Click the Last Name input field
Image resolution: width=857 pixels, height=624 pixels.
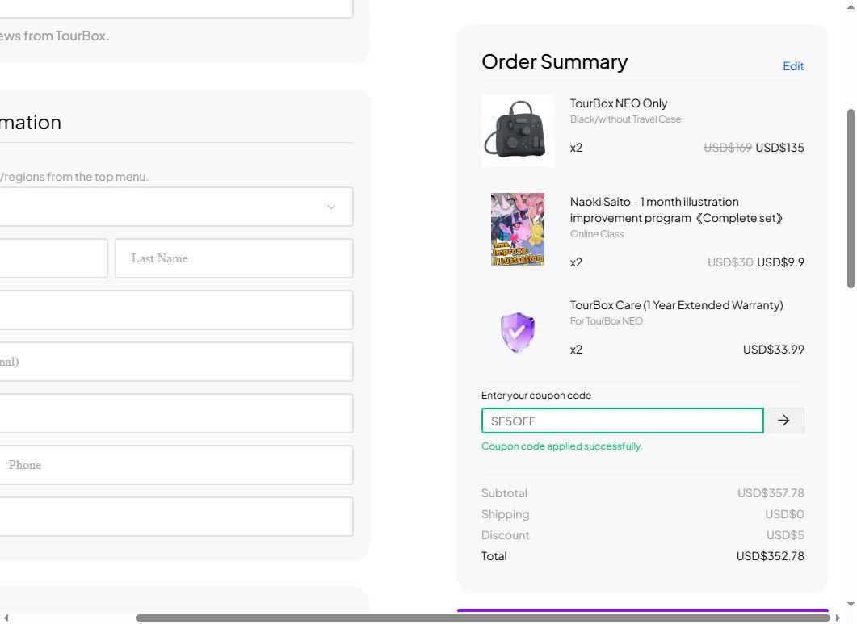(x=234, y=258)
